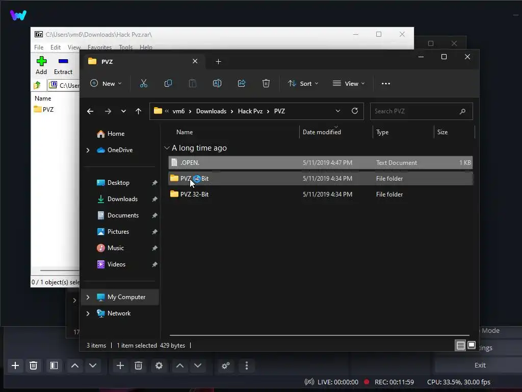Open Desktop in Quick access
Screen dimensions: 522x392
coord(118,183)
